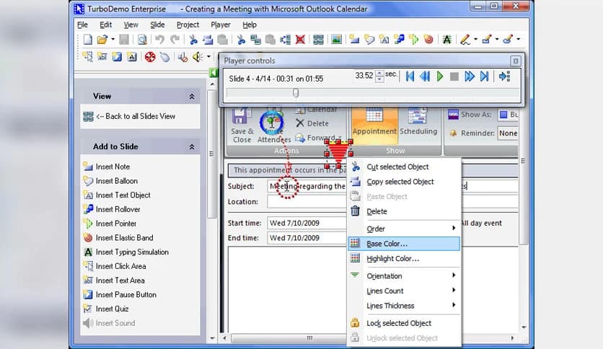
Task: Click the red X Delete slide toolbar icon
Action: pos(300,39)
